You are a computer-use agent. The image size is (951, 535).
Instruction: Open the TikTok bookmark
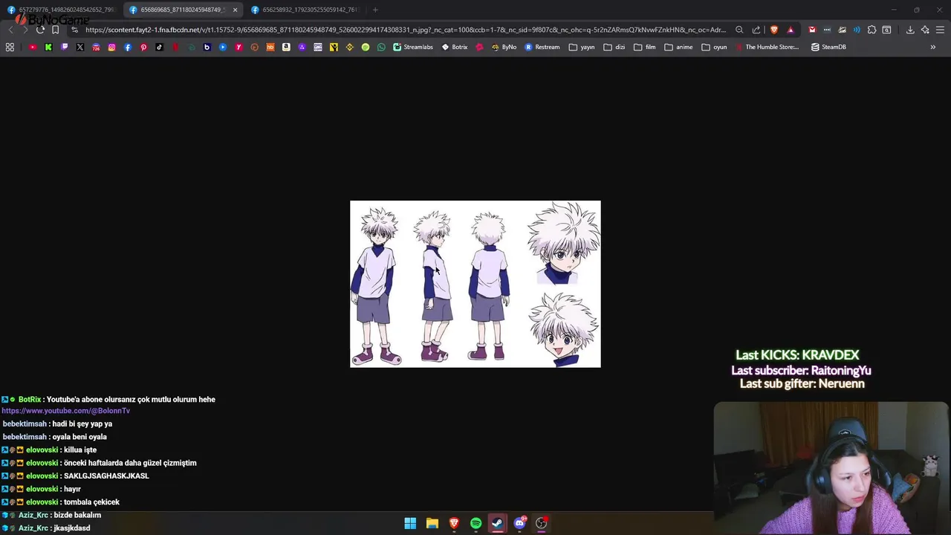point(159,47)
